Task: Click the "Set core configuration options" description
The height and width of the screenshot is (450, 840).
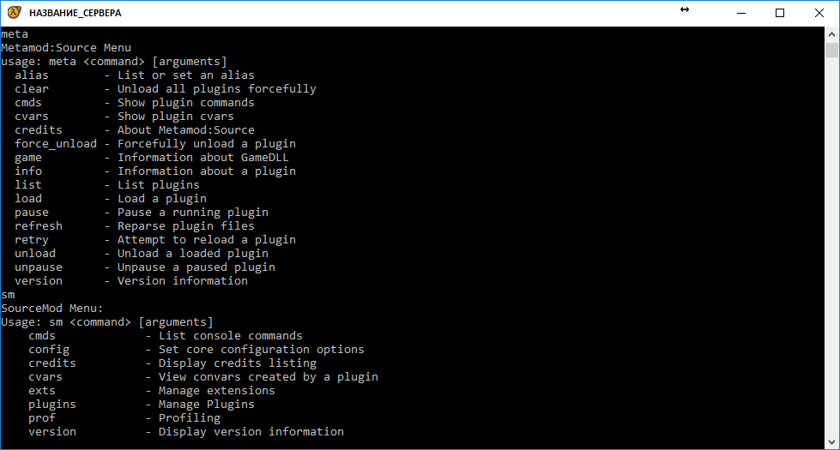Action: tap(262, 350)
